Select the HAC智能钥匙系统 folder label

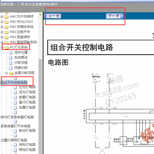(x=23, y=42)
